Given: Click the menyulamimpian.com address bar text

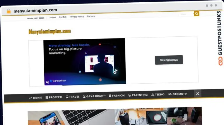Looking at the screenshot, I should [x=35, y=10].
